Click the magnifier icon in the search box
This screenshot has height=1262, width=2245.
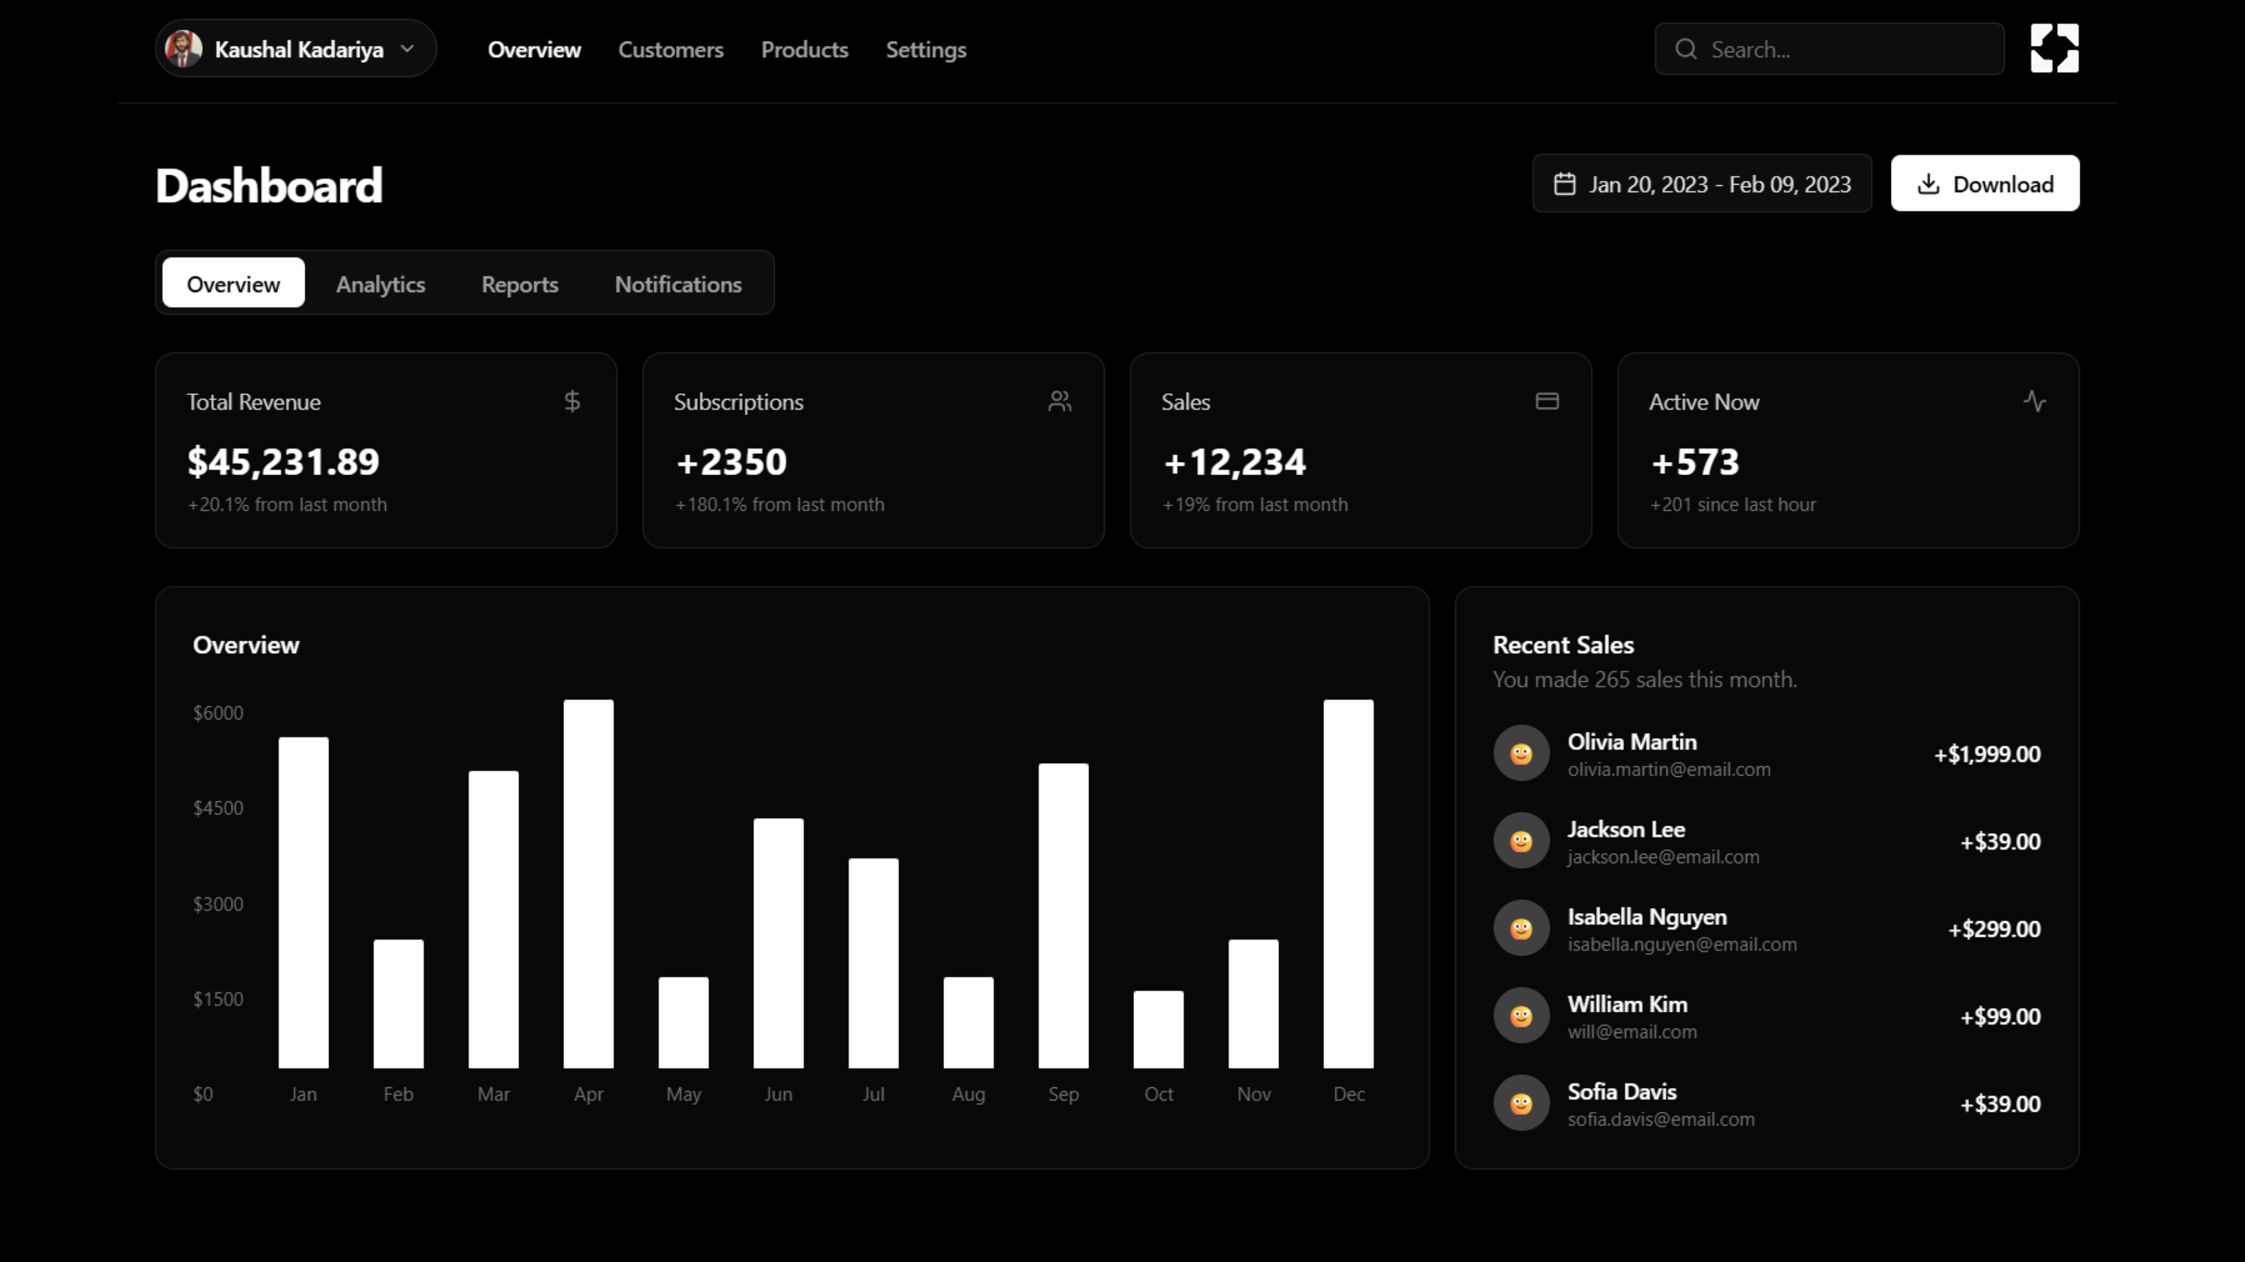coord(1686,49)
